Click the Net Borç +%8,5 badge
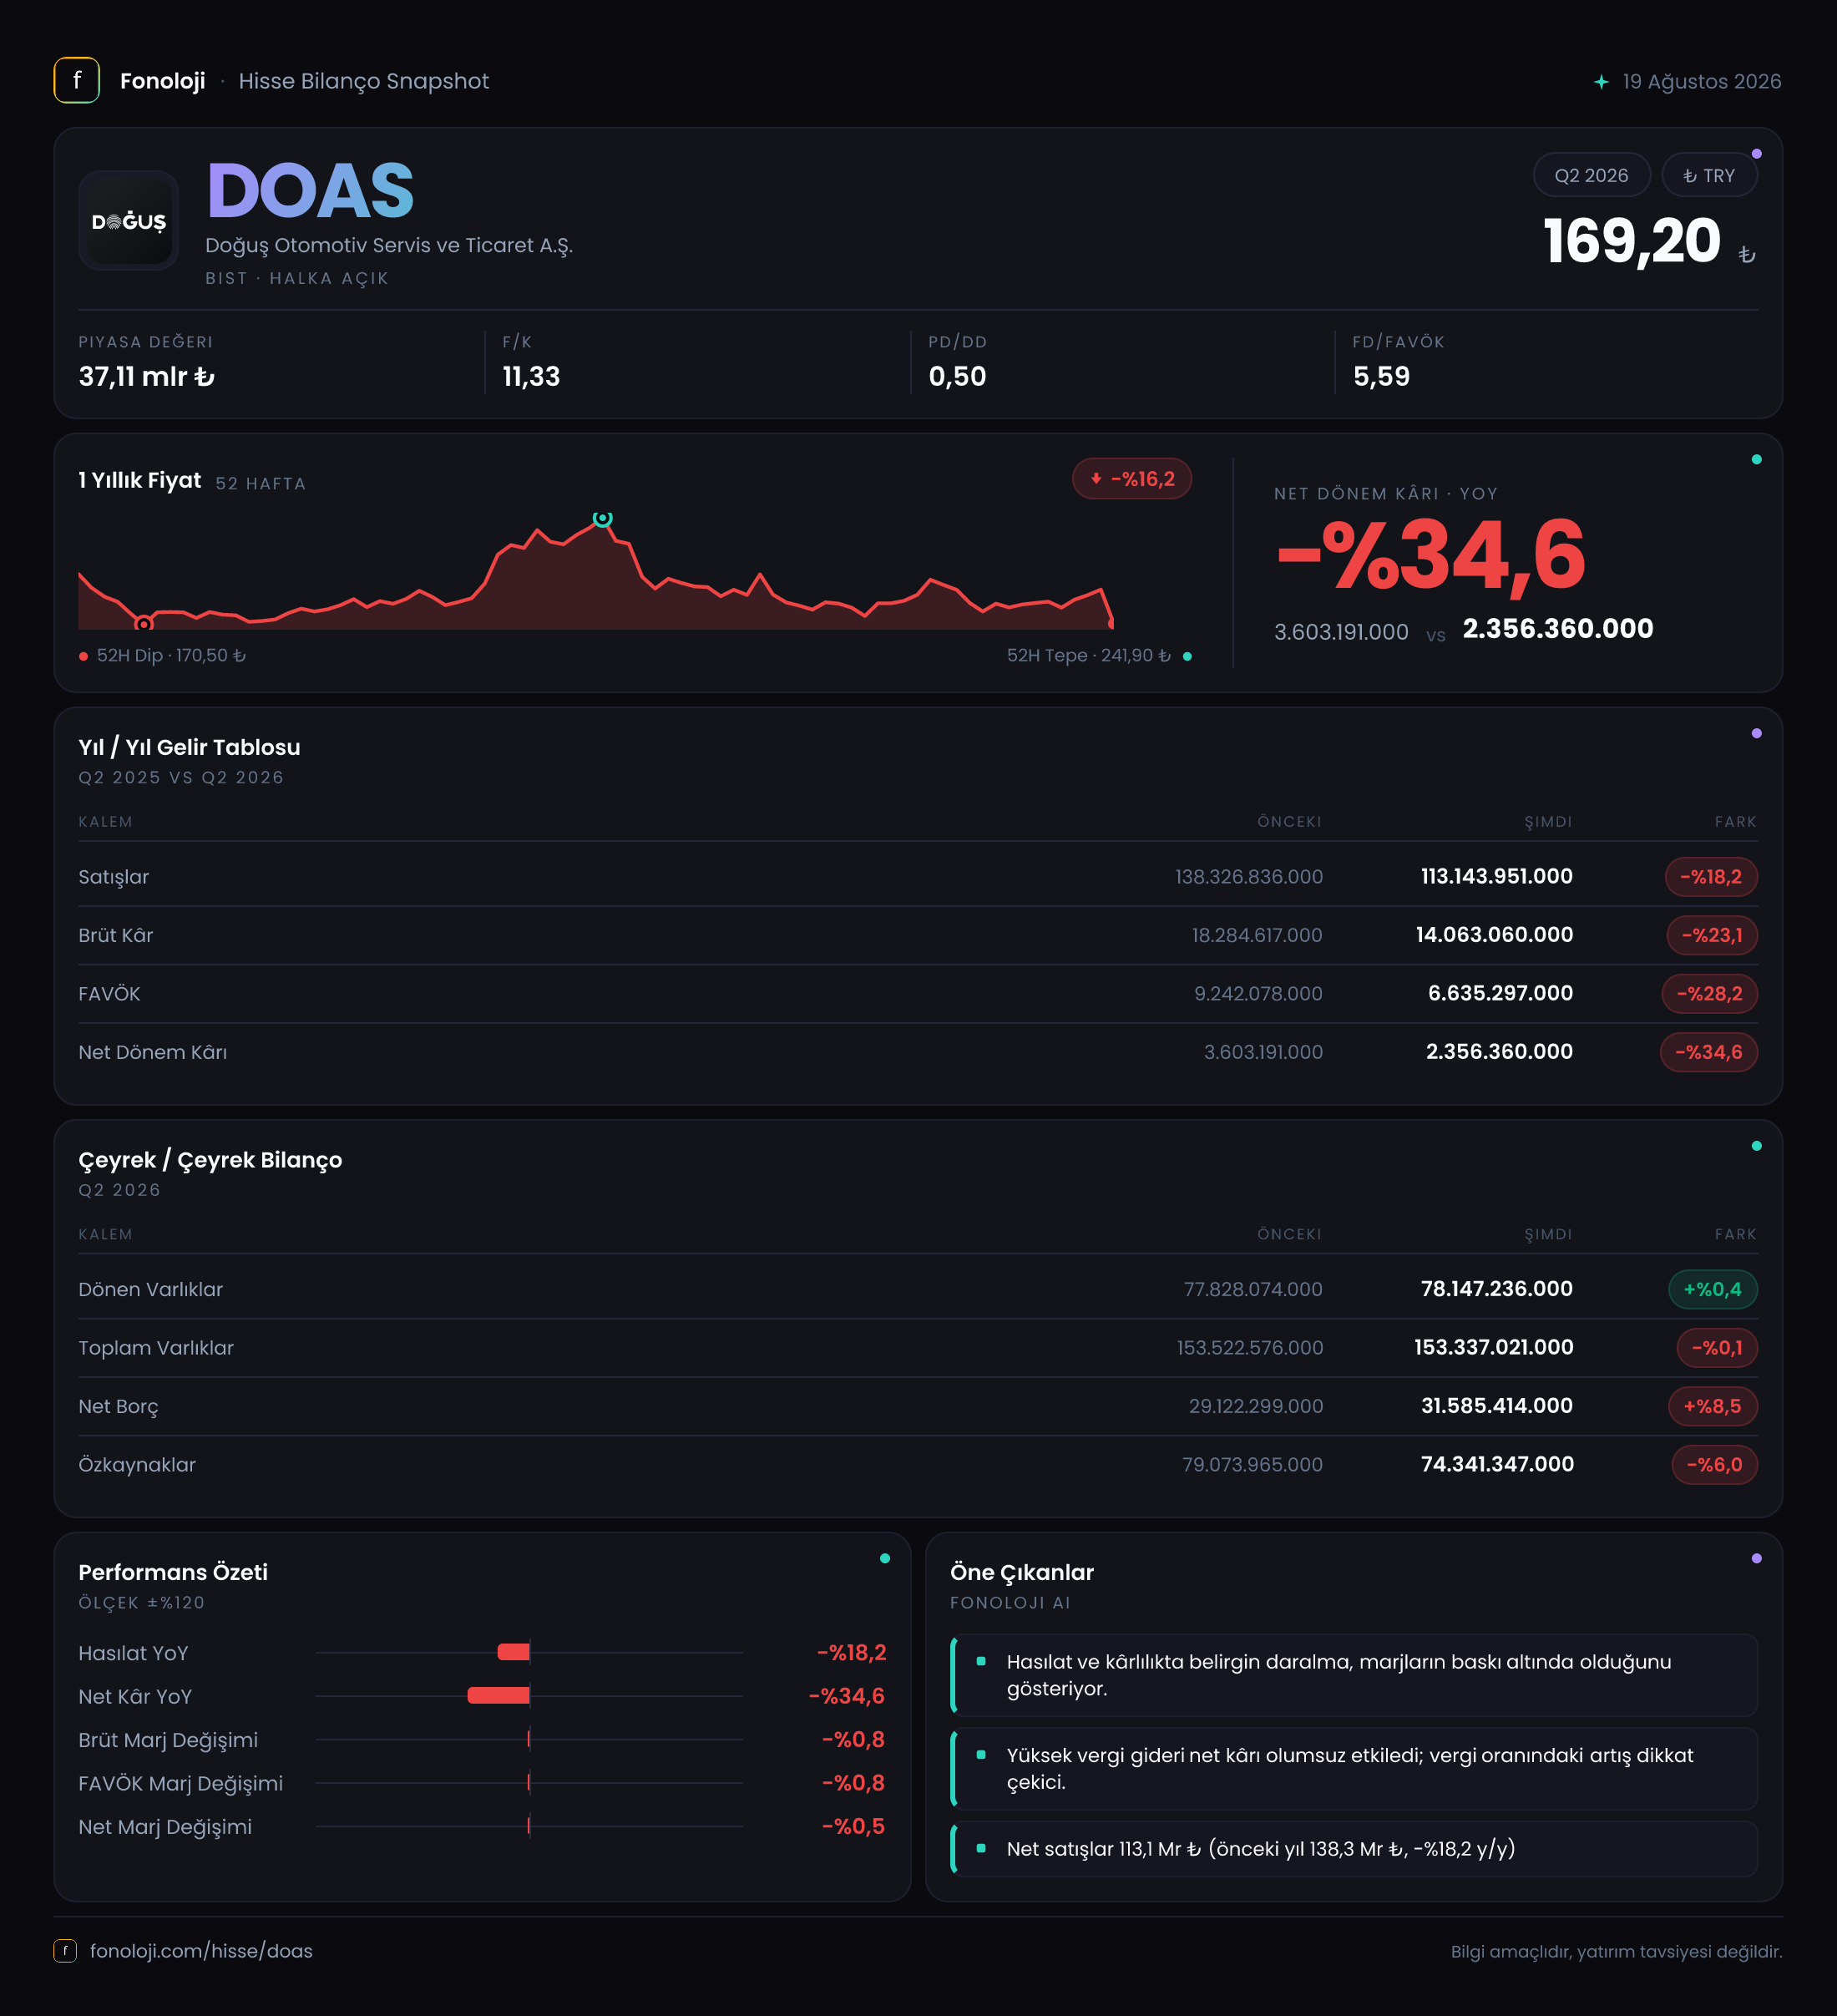Screen dimensions: 1837x2016 coord(1713,1406)
